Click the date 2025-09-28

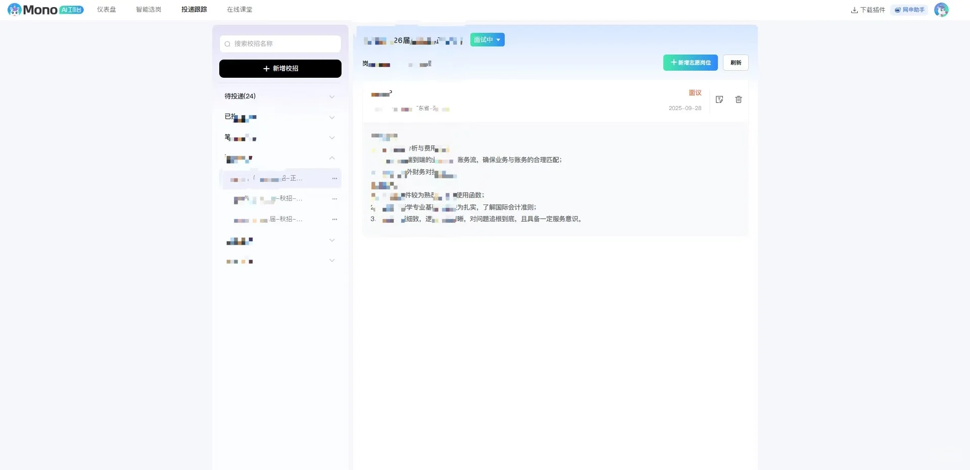[685, 108]
